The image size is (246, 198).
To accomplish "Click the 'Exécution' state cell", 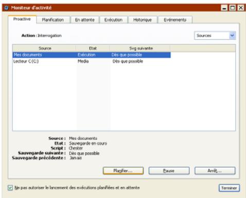I will click(86, 55).
